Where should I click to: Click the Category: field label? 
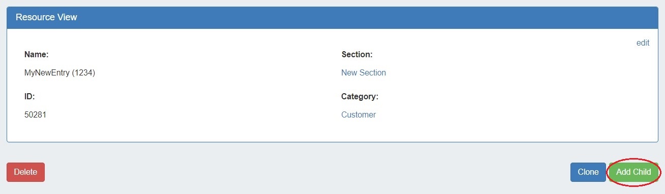click(359, 96)
